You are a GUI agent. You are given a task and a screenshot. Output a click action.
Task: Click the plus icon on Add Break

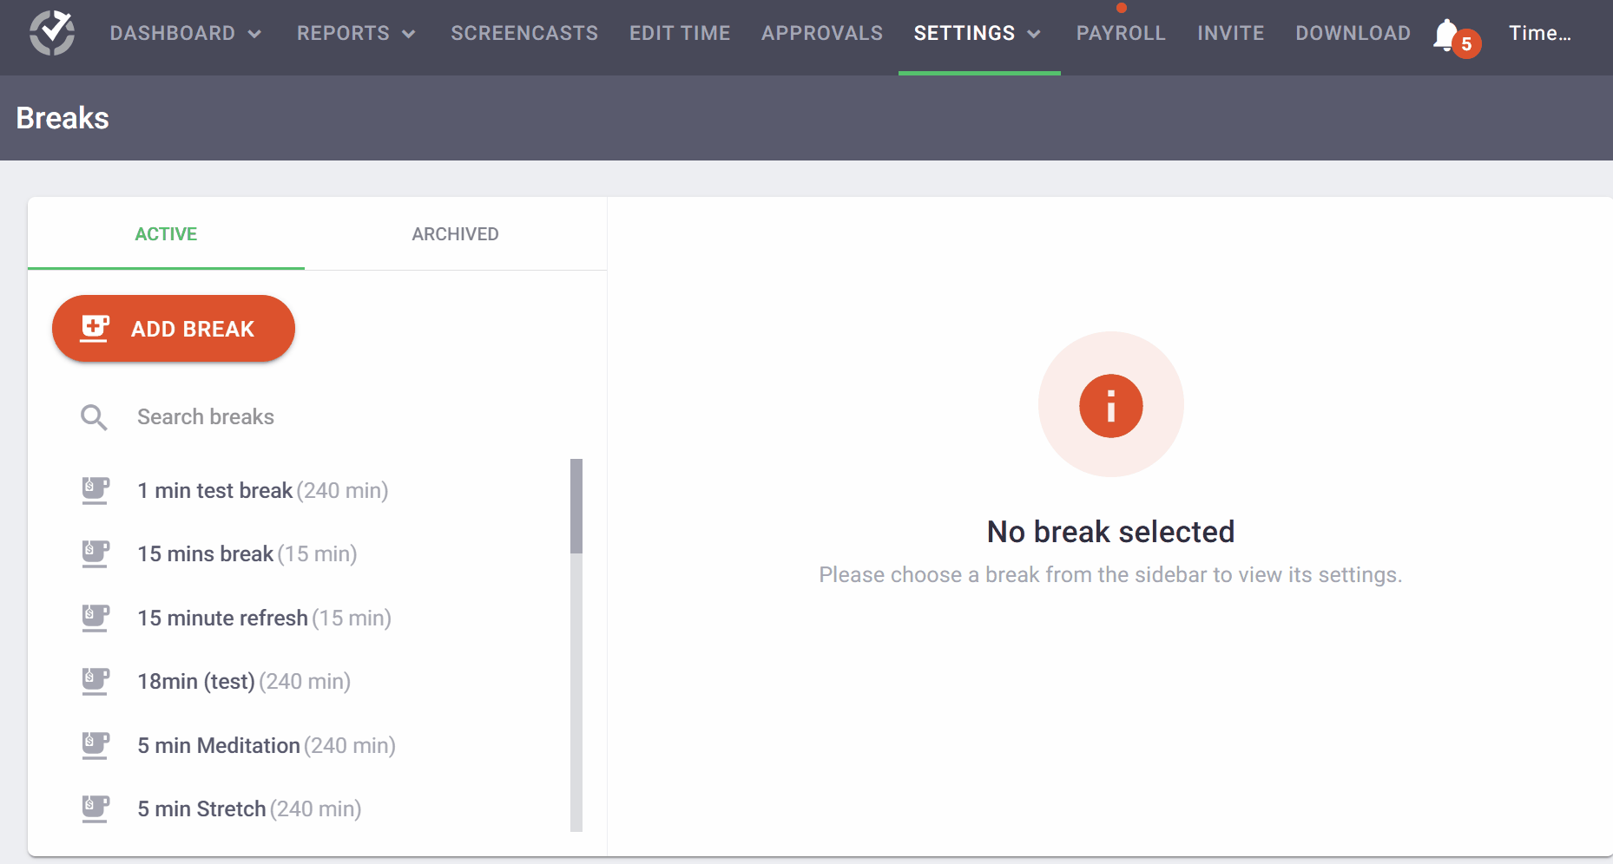[93, 328]
